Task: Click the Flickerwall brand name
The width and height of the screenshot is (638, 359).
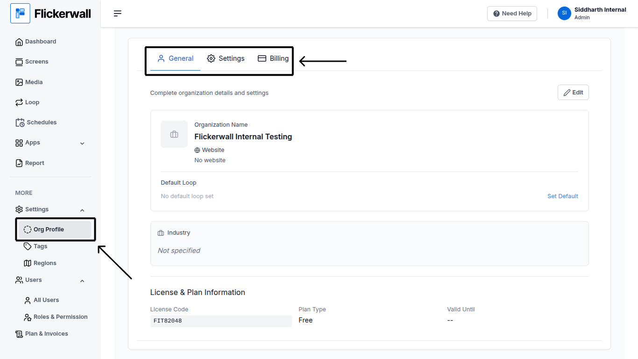Action: tap(63, 14)
